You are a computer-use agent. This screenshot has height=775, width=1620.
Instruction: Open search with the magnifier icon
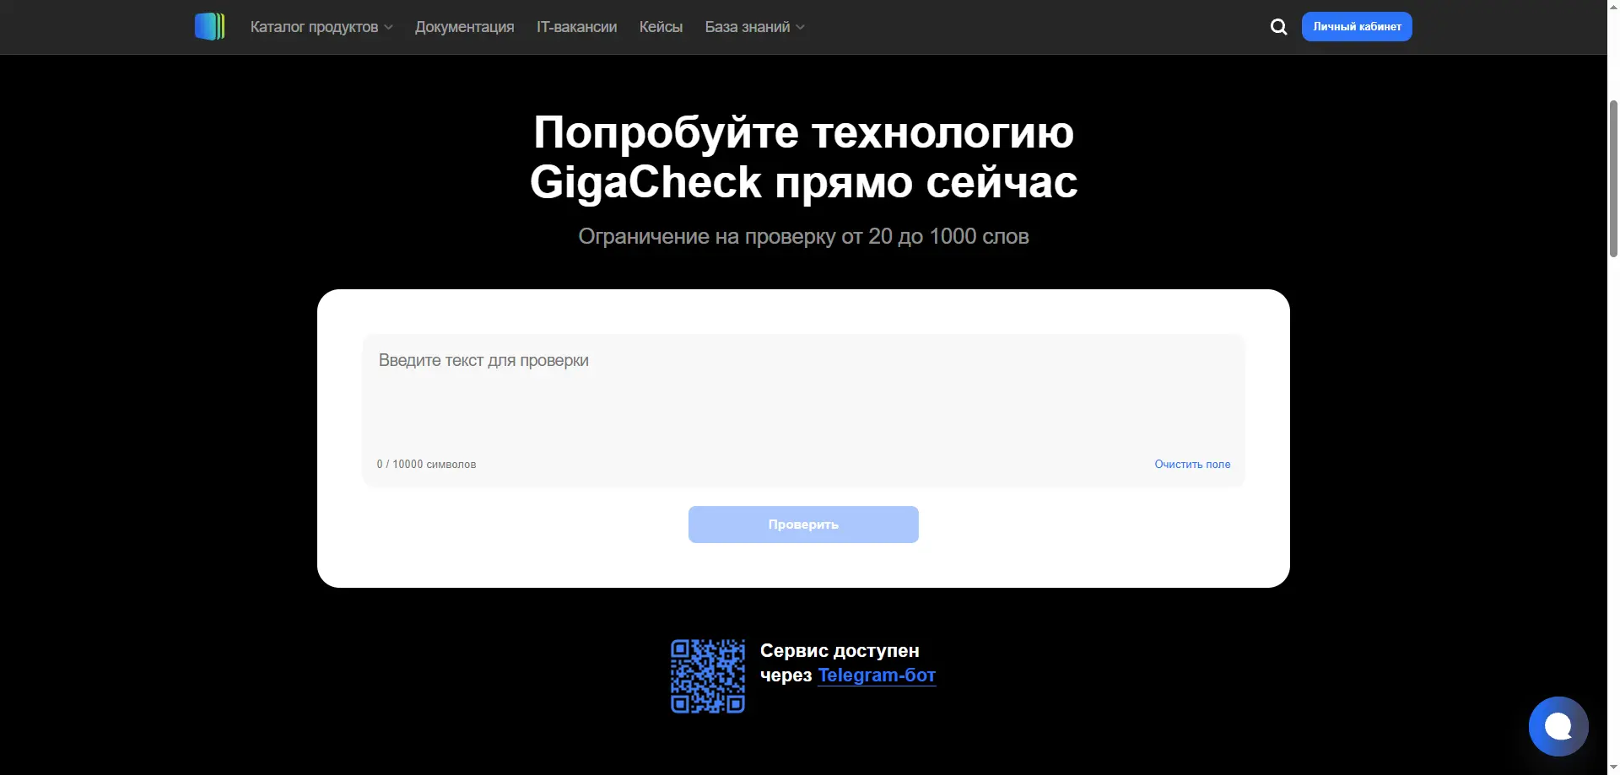pos(1278,27)
